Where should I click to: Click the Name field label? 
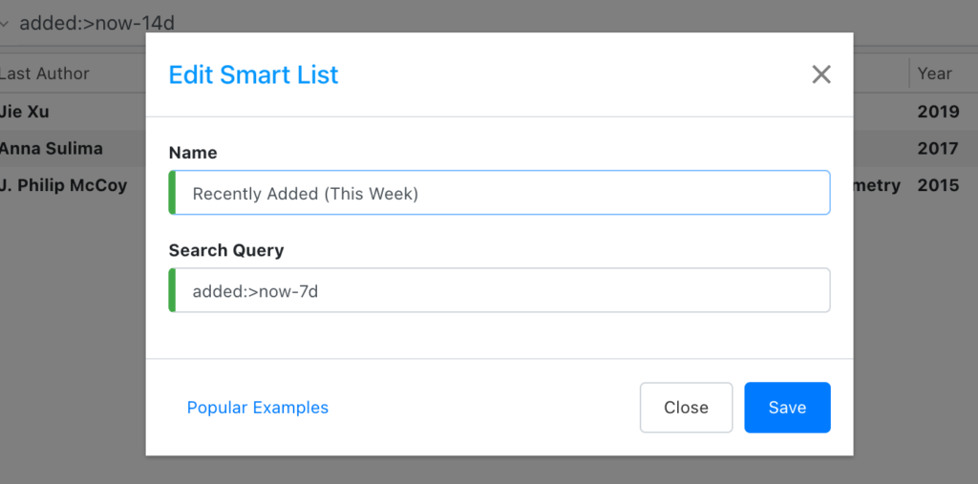193,153
